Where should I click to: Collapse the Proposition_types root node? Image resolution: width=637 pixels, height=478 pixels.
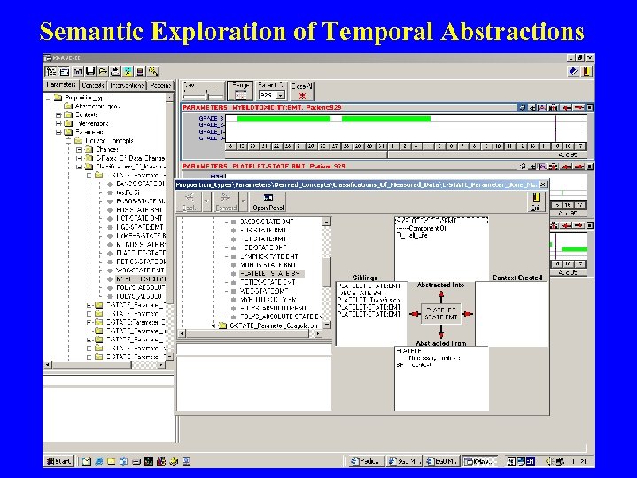[49, 98]
